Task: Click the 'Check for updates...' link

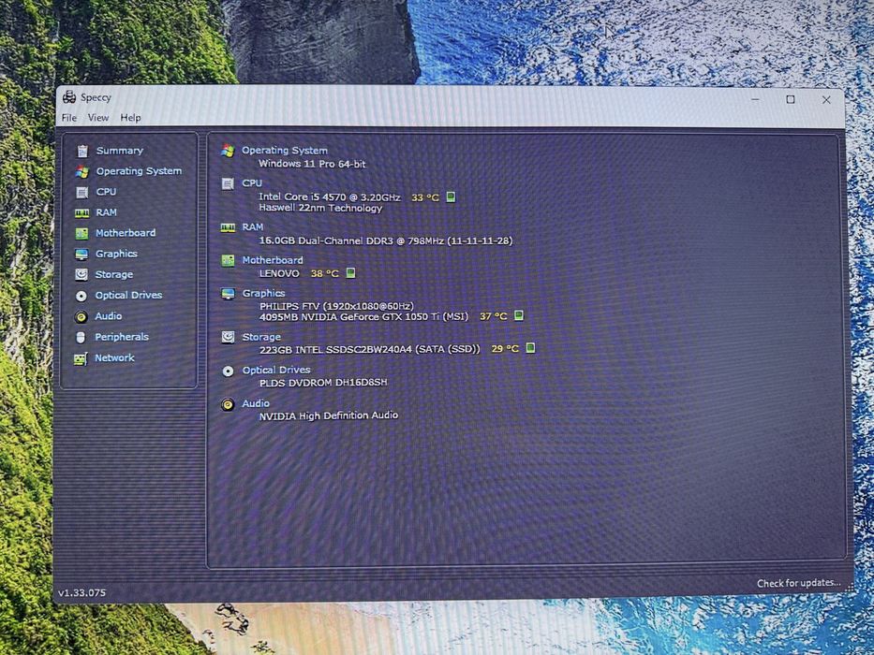Action: click(x=798, y=583)
